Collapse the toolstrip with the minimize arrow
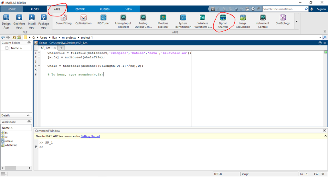Screen dimensions: 328x177 [x=325, y=31]
